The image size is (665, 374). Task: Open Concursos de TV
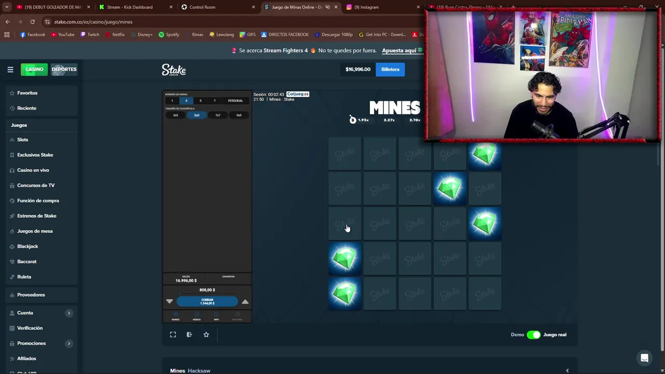click(41, 185)
